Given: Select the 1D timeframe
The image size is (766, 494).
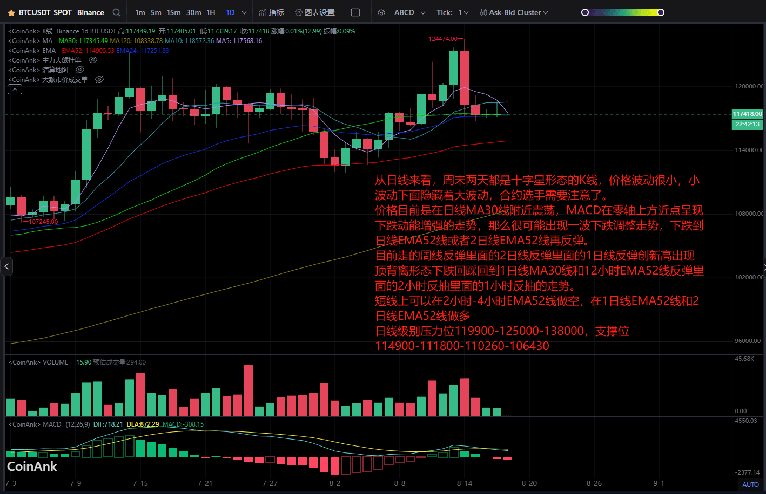Looking at the screenshot, I should click(x=230, y=12).
